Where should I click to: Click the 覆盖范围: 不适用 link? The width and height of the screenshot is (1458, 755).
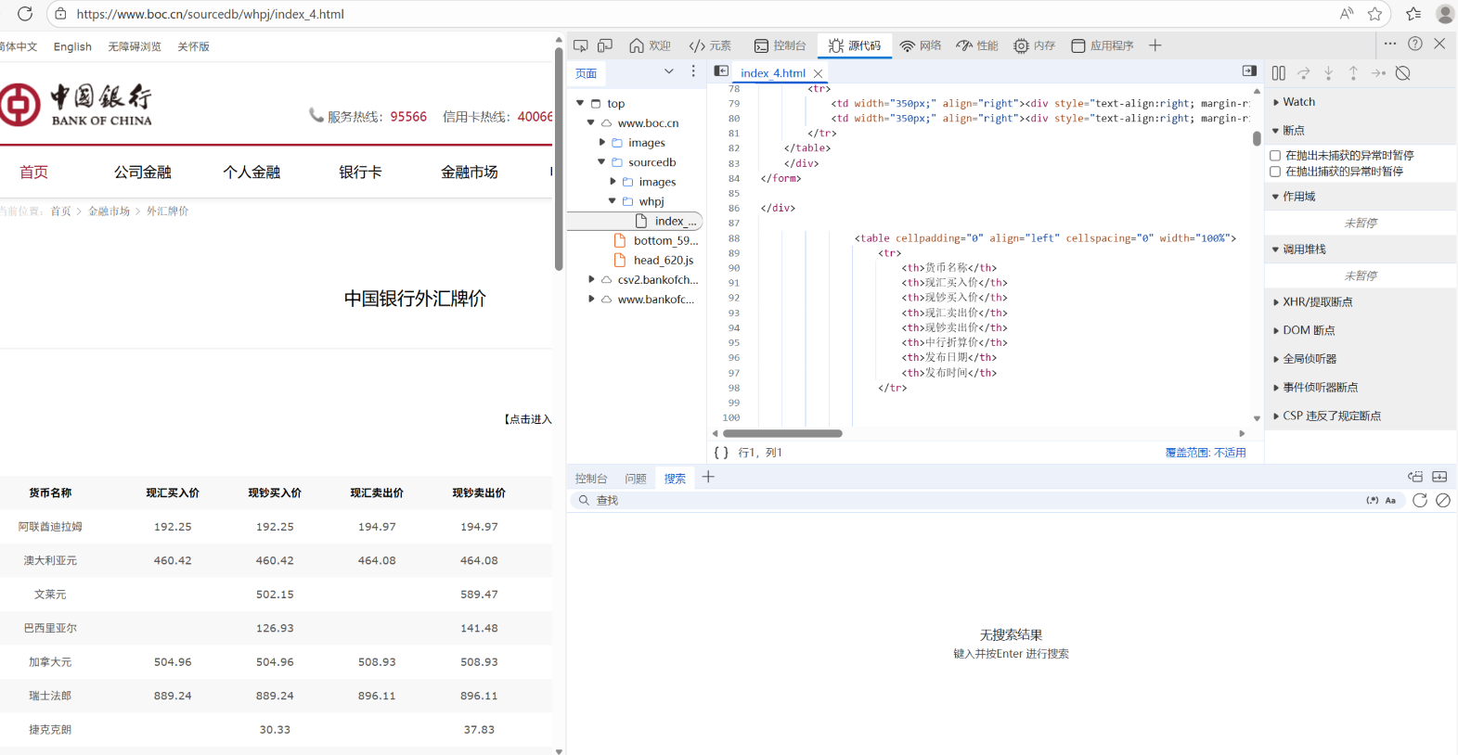coord(1206,453)
